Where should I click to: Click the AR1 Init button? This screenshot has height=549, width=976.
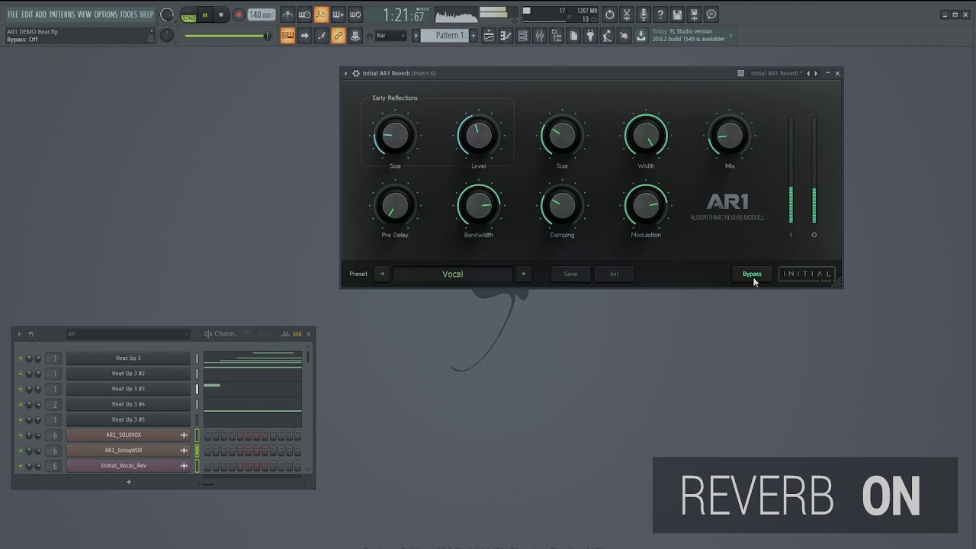click(614, 274)
